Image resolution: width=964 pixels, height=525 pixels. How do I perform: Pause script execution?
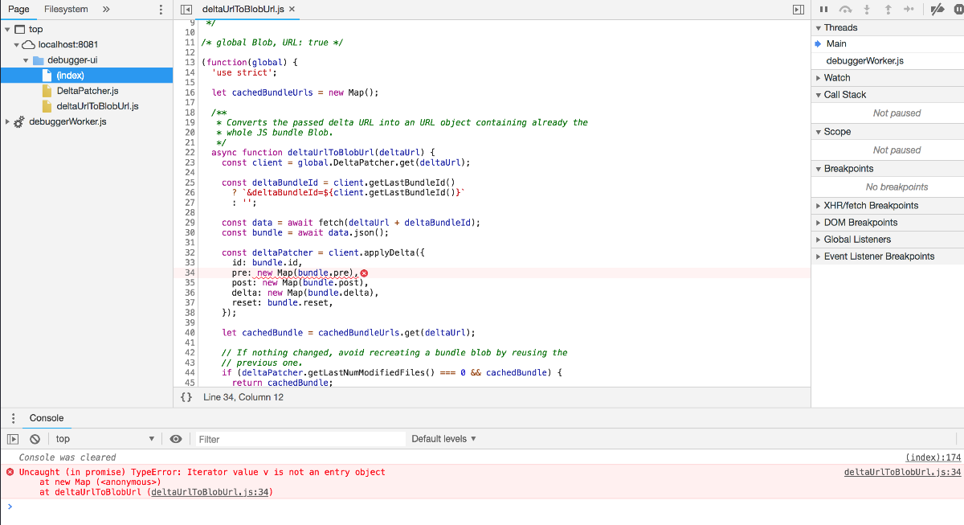click(x=823, y=10)
